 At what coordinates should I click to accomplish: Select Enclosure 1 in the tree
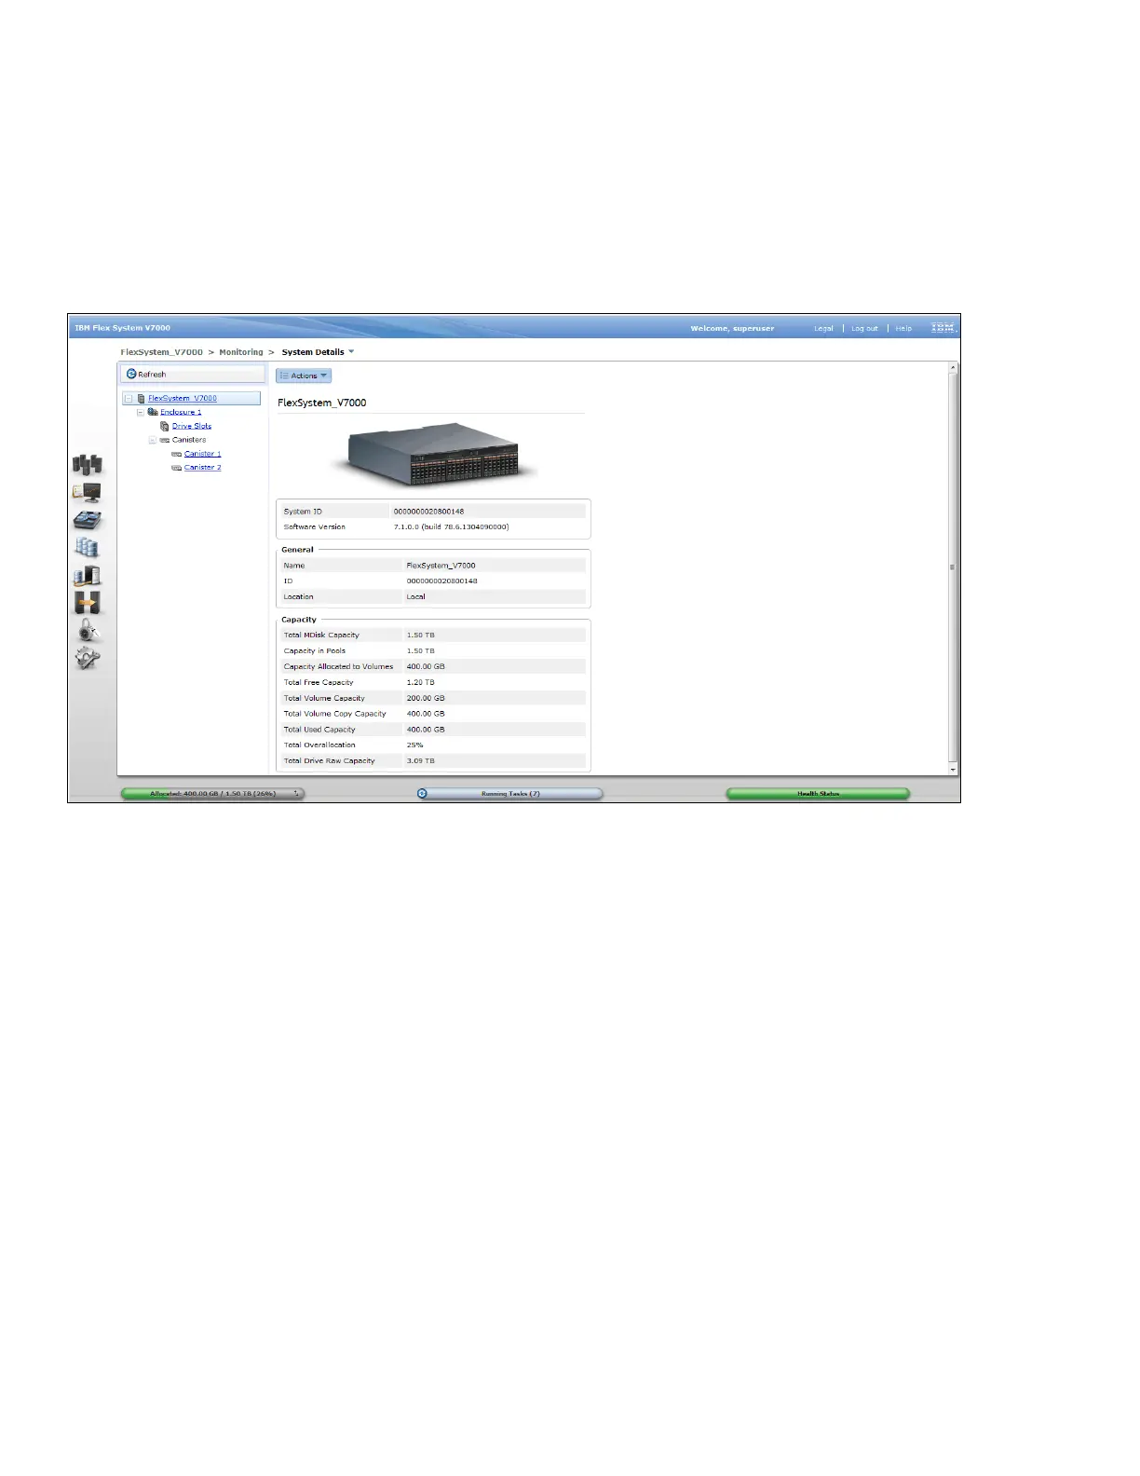(181, 412)
